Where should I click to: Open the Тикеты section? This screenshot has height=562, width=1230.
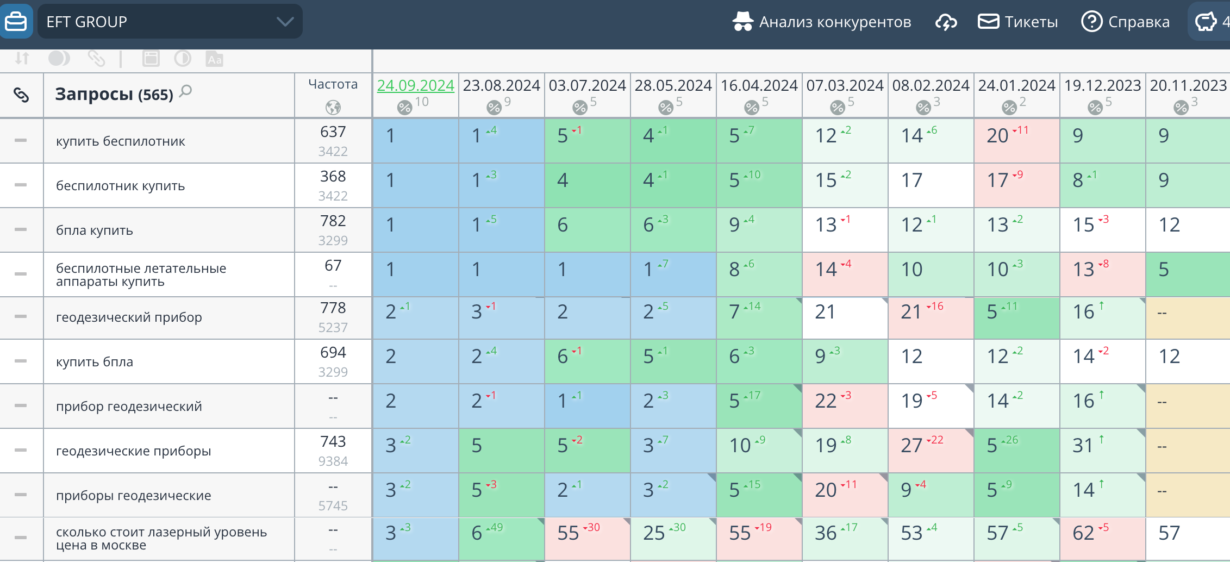tap(1018, 22)
